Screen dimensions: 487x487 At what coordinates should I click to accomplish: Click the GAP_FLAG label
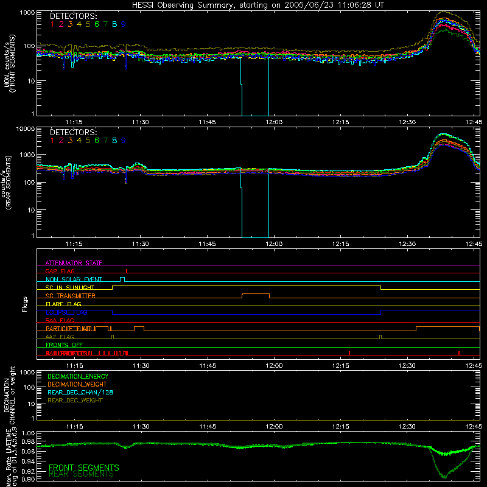[x=60, y=271]
